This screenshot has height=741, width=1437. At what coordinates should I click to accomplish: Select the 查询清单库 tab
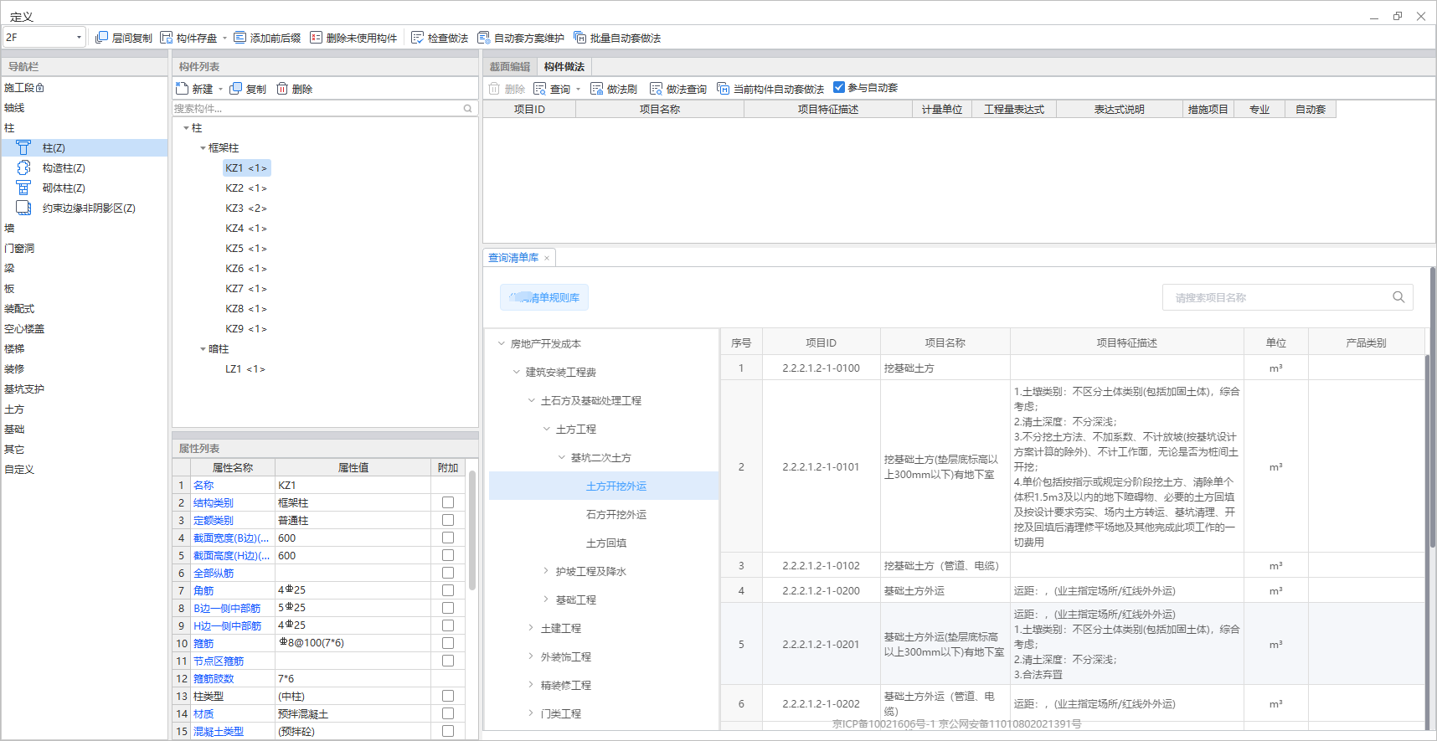tap(513, 258)
